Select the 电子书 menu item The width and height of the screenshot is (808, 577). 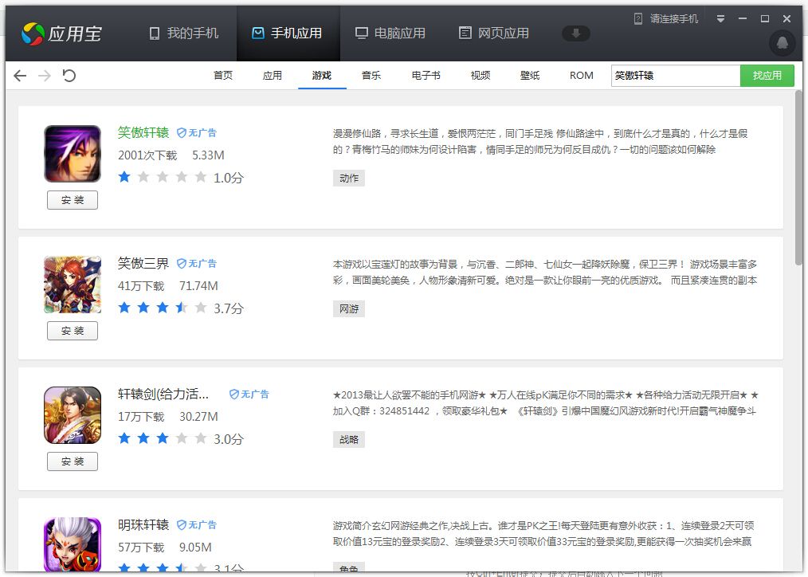(x=426, y=76)
